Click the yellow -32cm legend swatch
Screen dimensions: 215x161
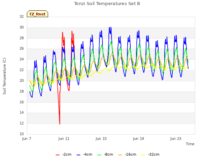(x=143, y=155)
